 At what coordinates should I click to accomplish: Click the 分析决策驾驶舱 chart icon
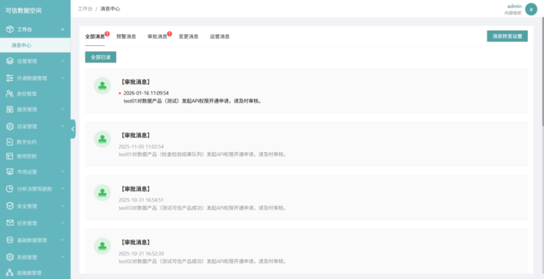tap(10, 189)
